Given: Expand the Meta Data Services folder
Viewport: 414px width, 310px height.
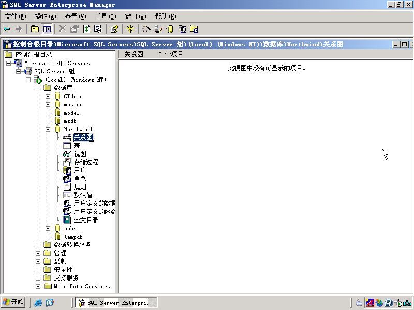Looking at the screenshot, I should [38, 287].
